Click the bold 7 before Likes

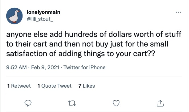80,86
